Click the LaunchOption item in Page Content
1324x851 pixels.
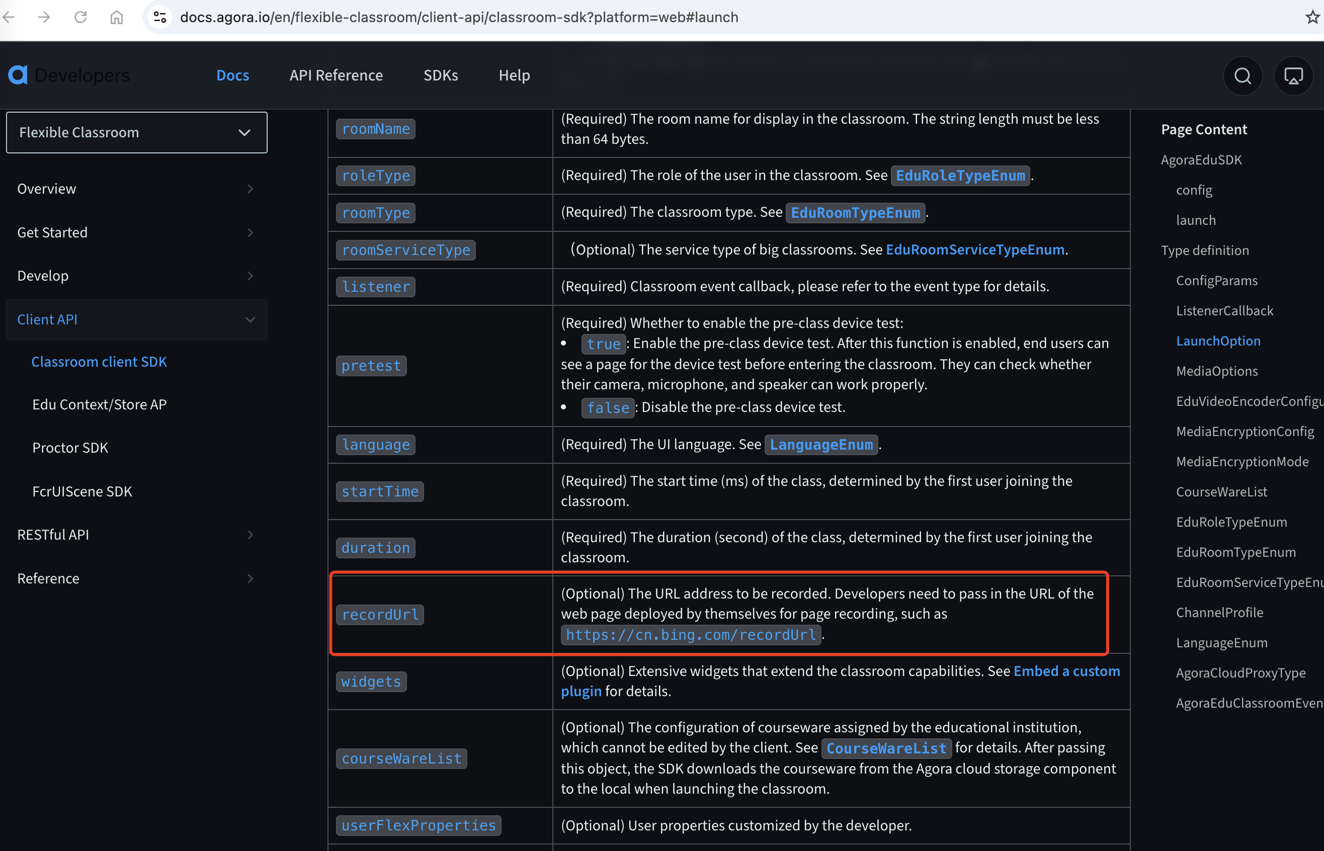(1217, 341)
